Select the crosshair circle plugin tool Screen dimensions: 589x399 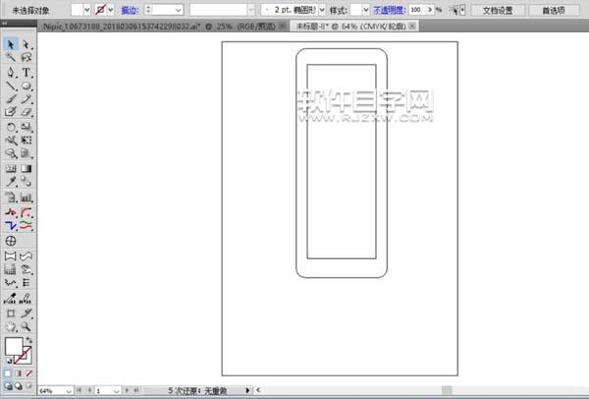coord(11,241)
